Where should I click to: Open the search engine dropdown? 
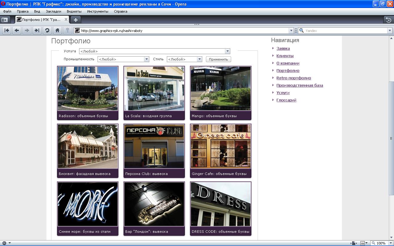[x=390, y=30]
